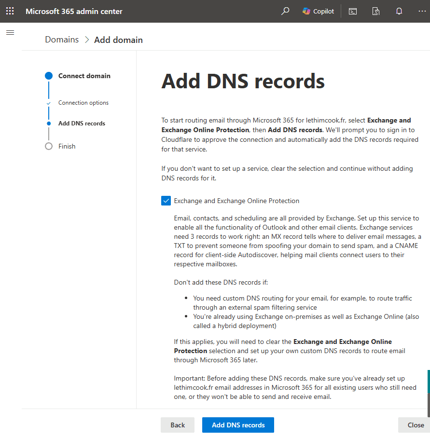Click the Microsoft 365 admin center title
The image size is (430, 438).
click(74, 11)
